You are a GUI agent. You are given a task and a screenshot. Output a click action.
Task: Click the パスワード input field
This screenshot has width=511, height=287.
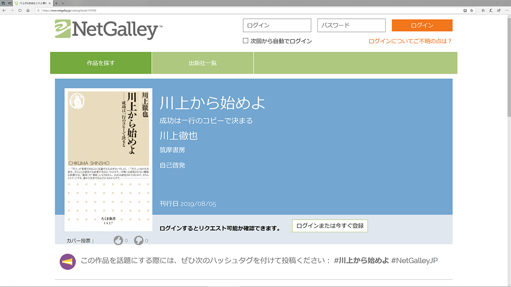click(351, 26)
